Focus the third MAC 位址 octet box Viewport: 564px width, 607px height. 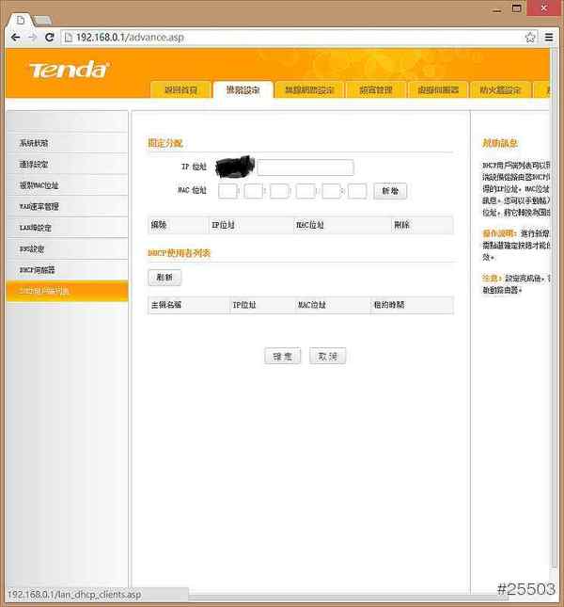click(x=279, y=191)
